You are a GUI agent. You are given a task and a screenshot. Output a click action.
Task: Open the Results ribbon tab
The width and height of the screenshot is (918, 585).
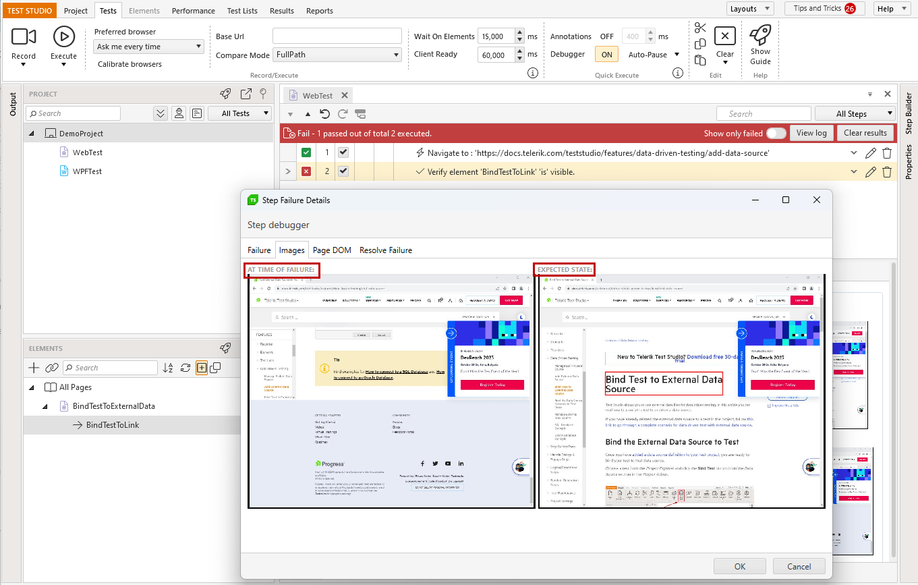[x=282, y=11]
